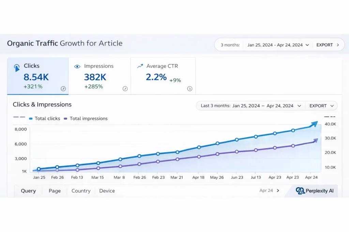The width and height of the screenshot is (349, 232).
Task: Select the Clicks metric card
Action: pos(37,76)
